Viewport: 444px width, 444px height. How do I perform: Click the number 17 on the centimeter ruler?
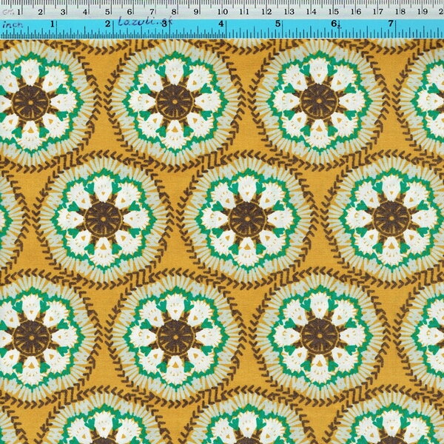(x=378, y=12)
